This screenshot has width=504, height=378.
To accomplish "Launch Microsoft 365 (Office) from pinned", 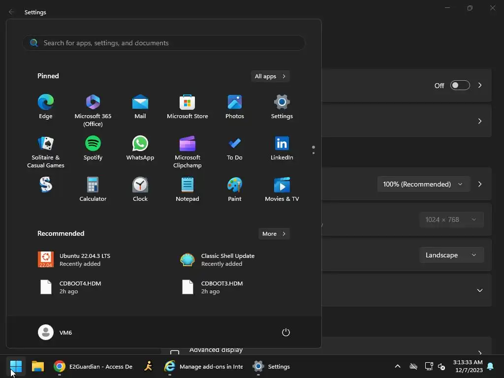I will pyautogui.click(x=93, y=111).
